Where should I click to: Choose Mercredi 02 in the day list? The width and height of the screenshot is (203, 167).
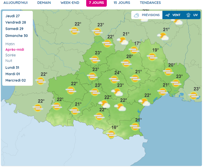(16, 80)
